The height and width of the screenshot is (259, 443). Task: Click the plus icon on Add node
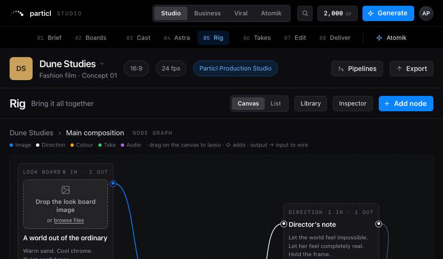pos(387,104)
